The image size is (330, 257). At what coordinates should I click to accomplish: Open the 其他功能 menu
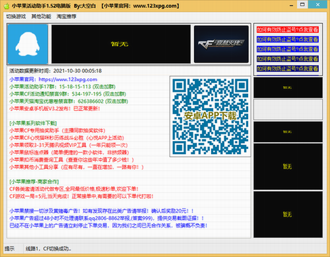tap(41, 16)
